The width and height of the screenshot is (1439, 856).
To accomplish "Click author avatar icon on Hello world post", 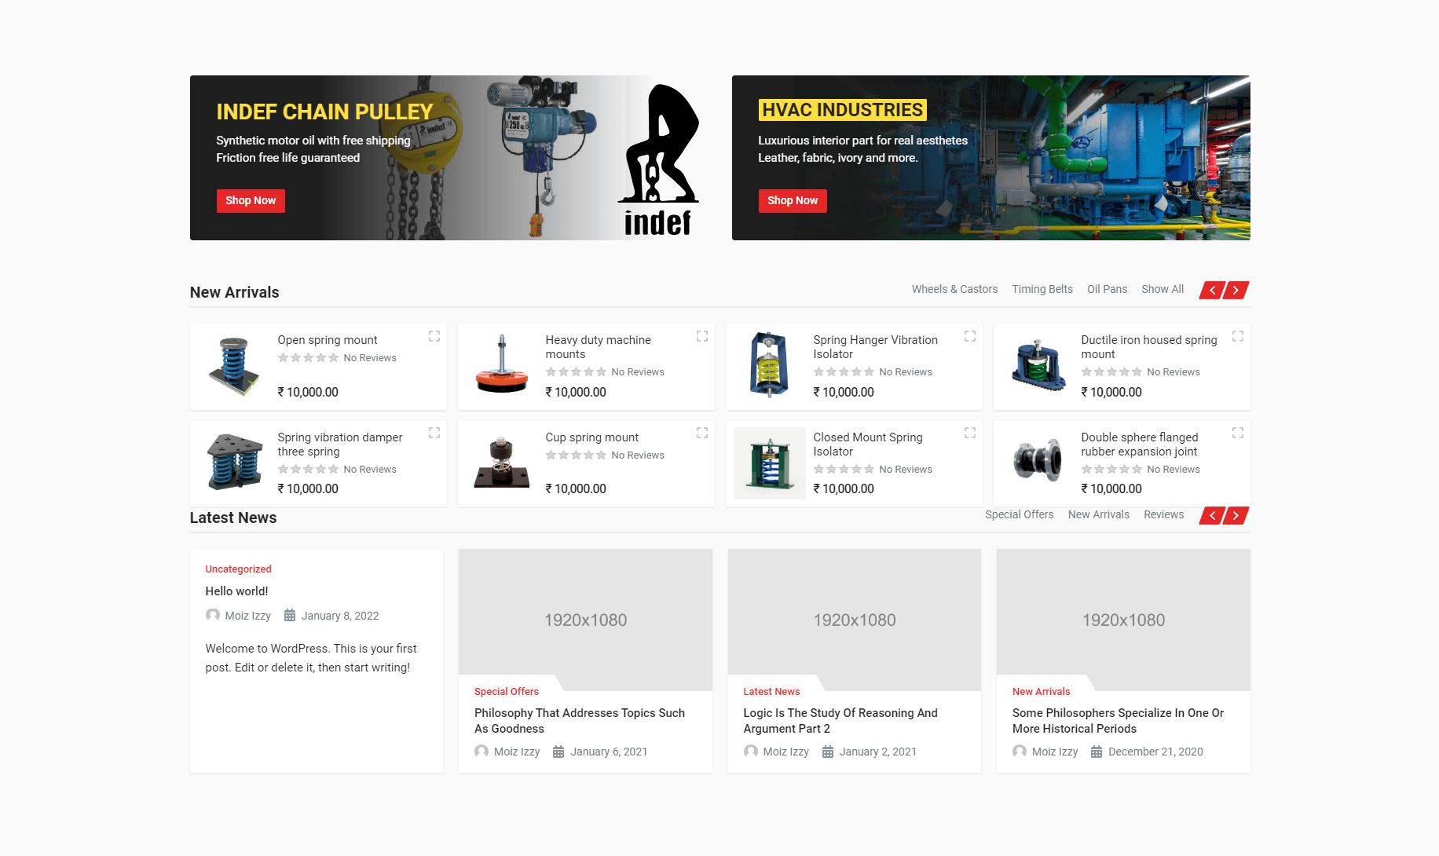I will tap(213, 615).
